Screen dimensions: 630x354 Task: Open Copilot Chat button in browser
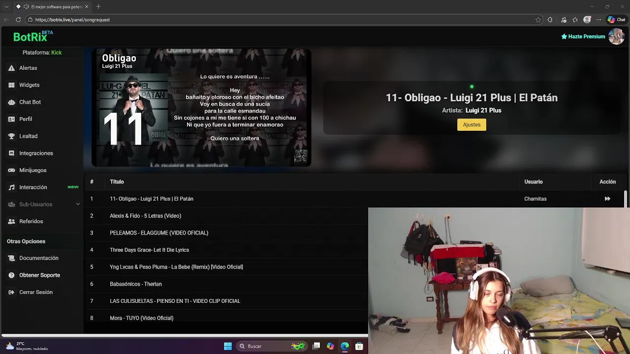click(616, 20)
